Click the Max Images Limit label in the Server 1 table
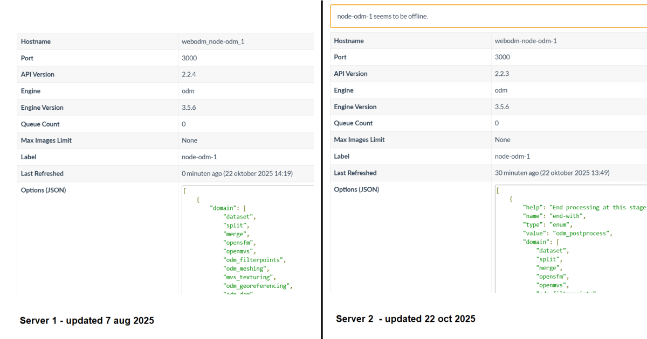 (46, 140)
